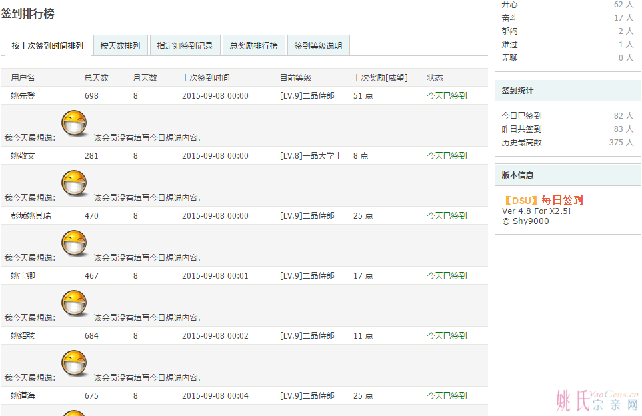This screenshot has width=642, height=416.
Task: Open user 彭城姚其瑞's profile
Action: click(31, 216)
